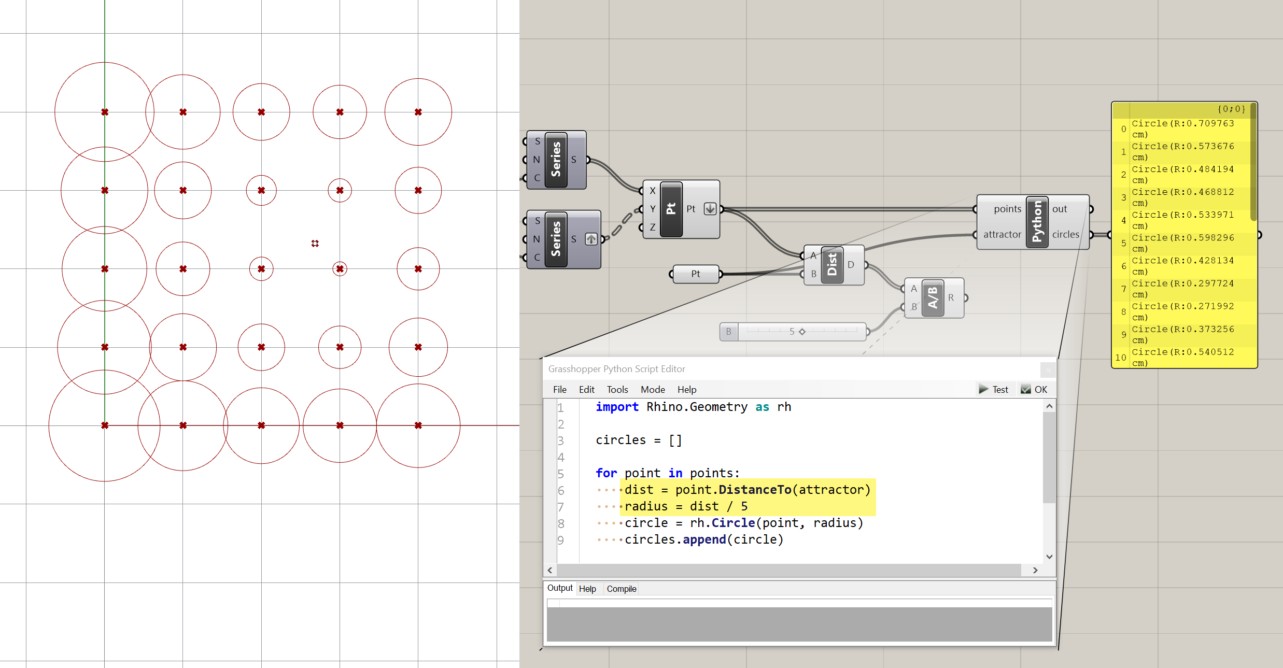Click the out output of Python component
This screenshot has width=1283, height=668.
tap(1060, 209)
